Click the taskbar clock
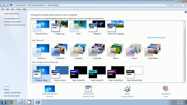This screenshot has width=187, height=105. tap(180, 102)
